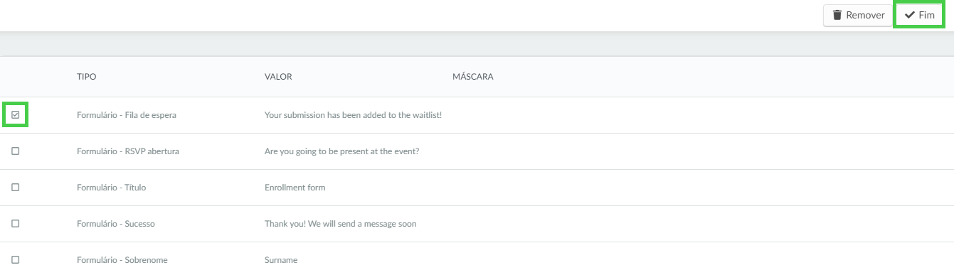Click the MÁSCARA column header

(x=473, y=77)
